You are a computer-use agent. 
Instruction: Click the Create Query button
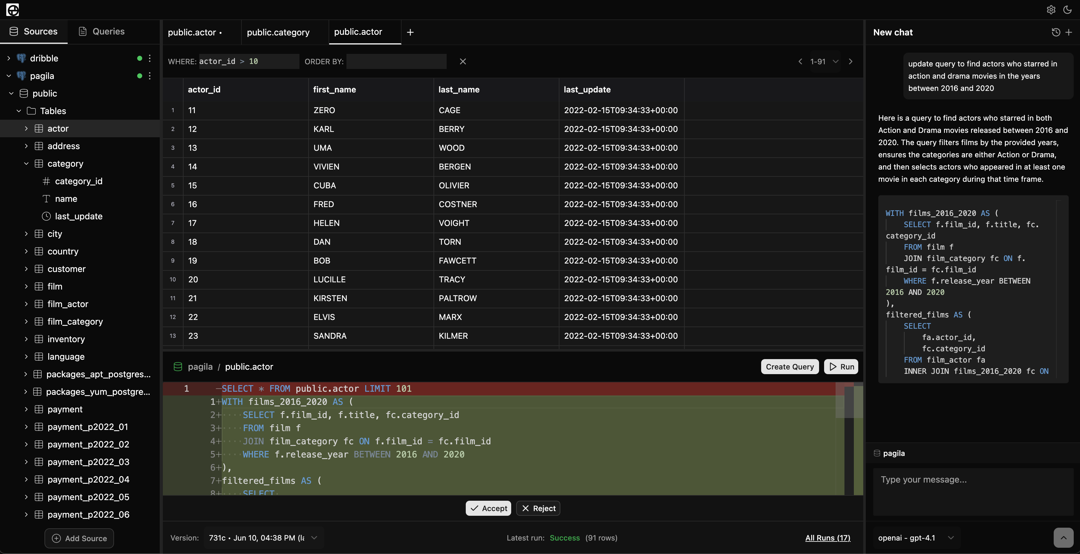click(790, 367)
